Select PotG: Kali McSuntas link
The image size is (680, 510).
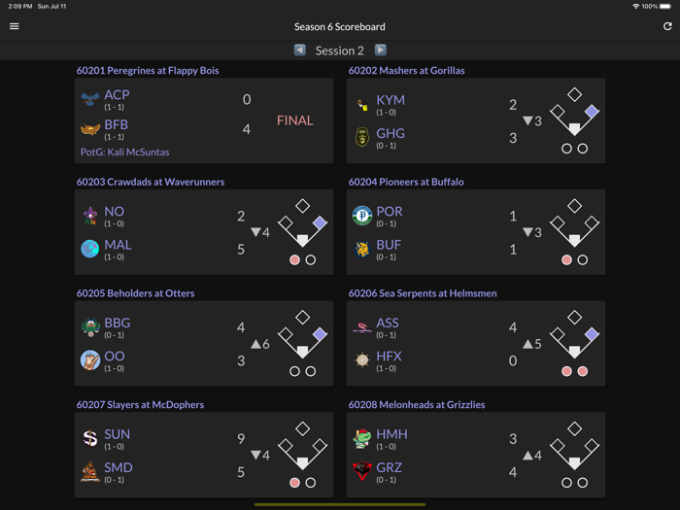pyautogui.click(x=125, y=153)
